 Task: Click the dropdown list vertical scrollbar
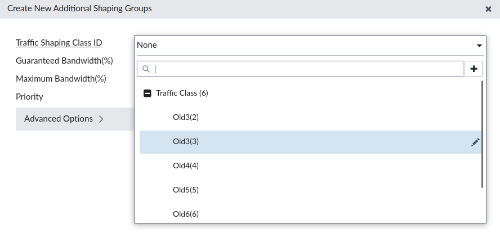point(482,134)
